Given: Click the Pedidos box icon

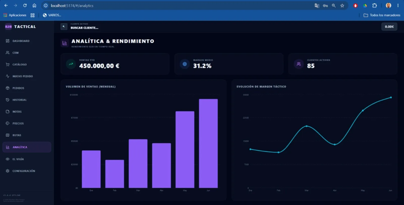Looking at the screenshot, I should click(x=8, y=88).
